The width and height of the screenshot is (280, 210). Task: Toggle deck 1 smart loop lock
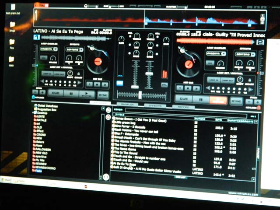coord(78,73)
